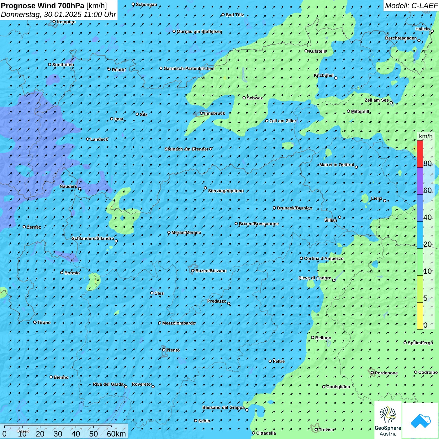Select the Cortina d'Ampezzo marker
Screen dimensions: 439x439
point(302,258)
